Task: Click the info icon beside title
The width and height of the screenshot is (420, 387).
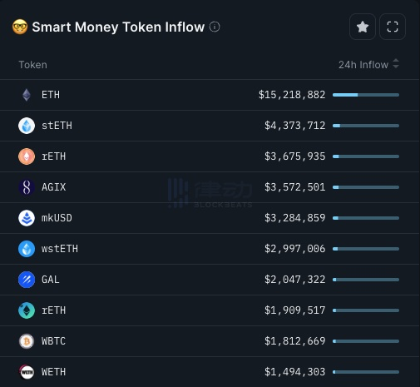Action: tap(215, 27)
